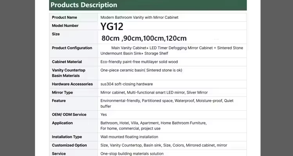Screen dimensions: 293x156
Task: Click the Model Number label
Action: [65, 26]
